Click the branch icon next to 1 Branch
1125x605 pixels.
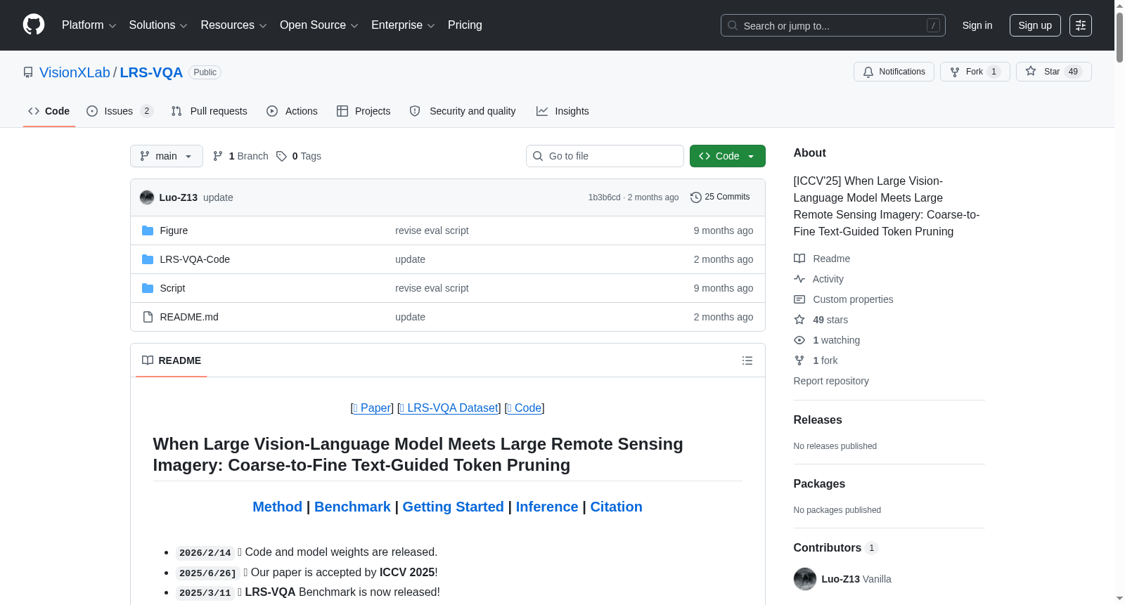tap(218, 156)
